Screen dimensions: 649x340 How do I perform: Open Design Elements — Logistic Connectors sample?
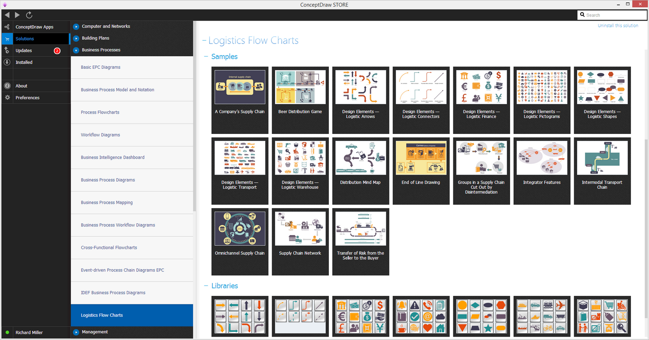click(421, 100)
